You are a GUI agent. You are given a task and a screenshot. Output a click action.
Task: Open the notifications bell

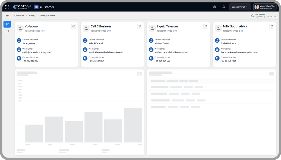pyautogui.click(x=224, y=7)
